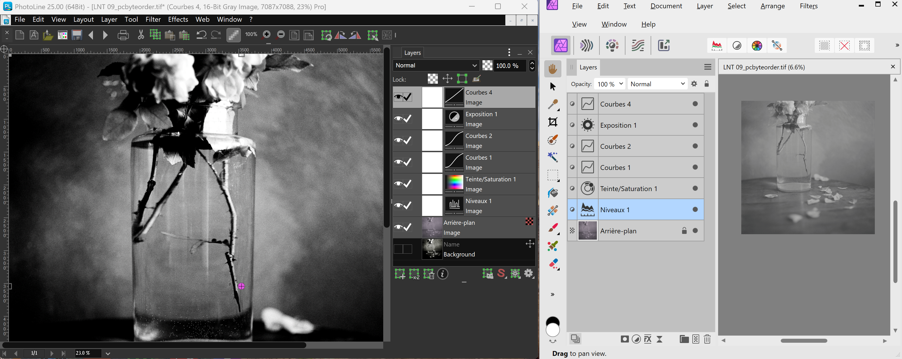
Task: Switch to the Liquify Persona in Affinity Photo
Action: [586, 45]
